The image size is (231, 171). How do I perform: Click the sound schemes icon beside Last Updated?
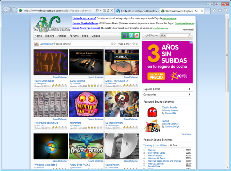click(37, 44)
